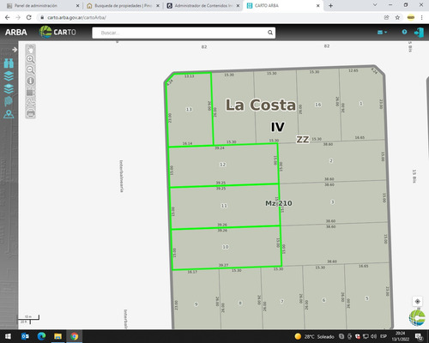
Task: Click the volume speaker tray icon
Action: pyautogui.click(x=373, y=336)
